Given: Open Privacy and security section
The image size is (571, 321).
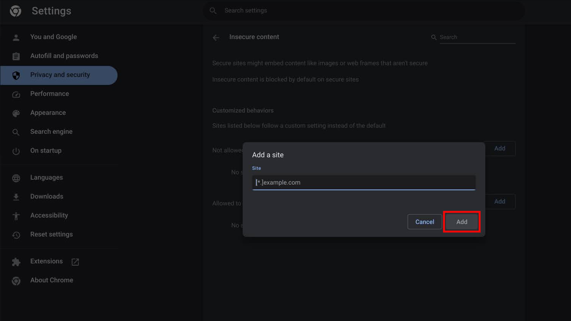Looking at the screenshot, I should tap(60, 75).
